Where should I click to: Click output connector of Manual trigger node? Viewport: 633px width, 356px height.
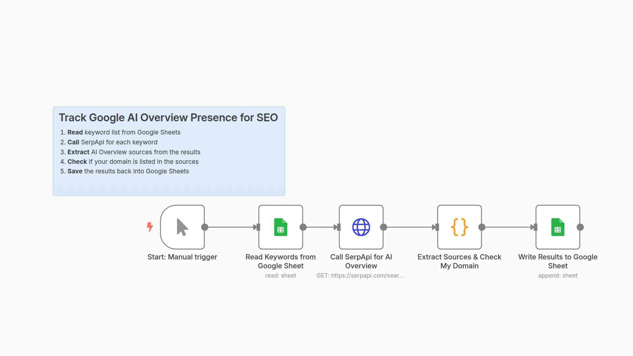[205, 227]
